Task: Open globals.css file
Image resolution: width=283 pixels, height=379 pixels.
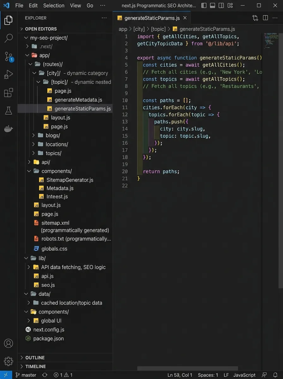Action: pos(65,248)
